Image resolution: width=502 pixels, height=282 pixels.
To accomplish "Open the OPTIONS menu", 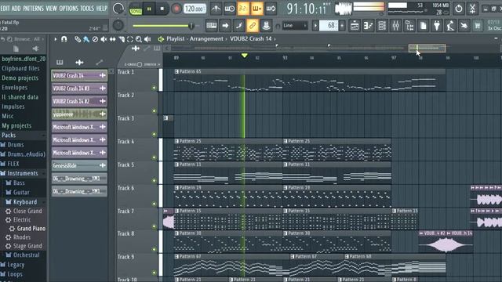I will [x=69, y=9].
